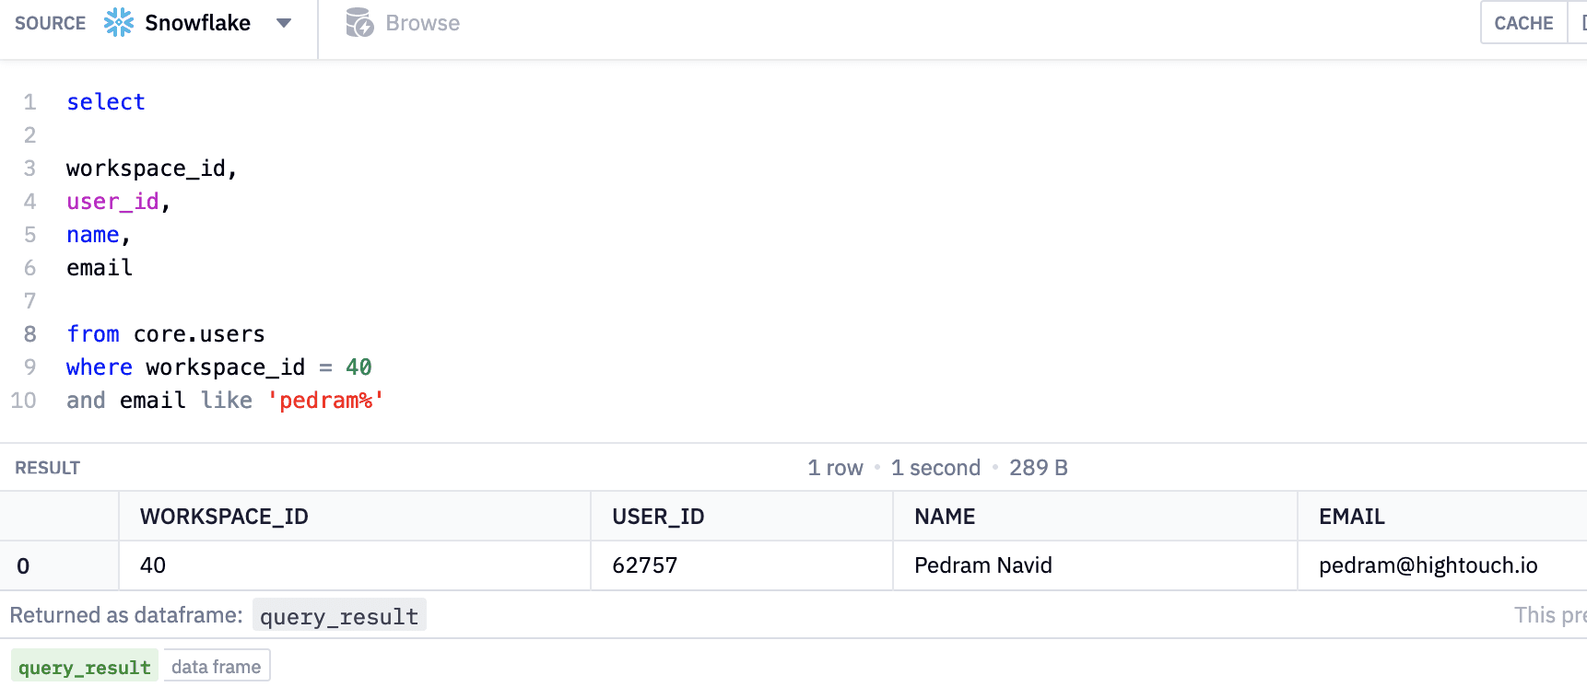Click the pedram@hightouch.io email cell
The width and height of the screenshot is (1587, 687).
(x=1428, y=565)
